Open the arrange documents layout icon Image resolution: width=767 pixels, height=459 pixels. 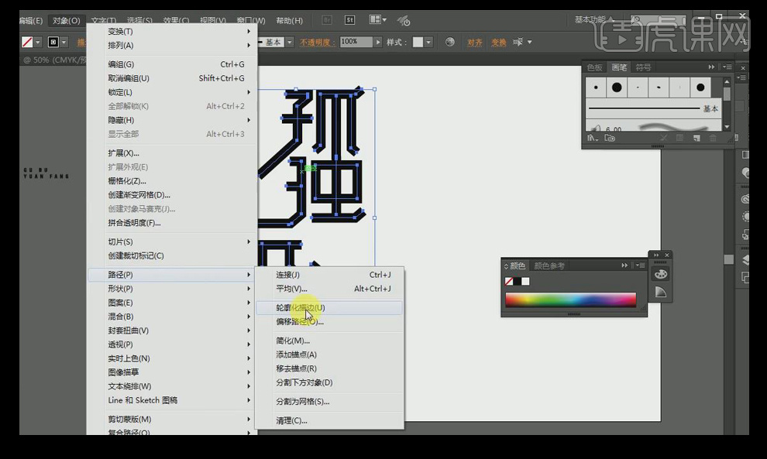pos(377,19)
